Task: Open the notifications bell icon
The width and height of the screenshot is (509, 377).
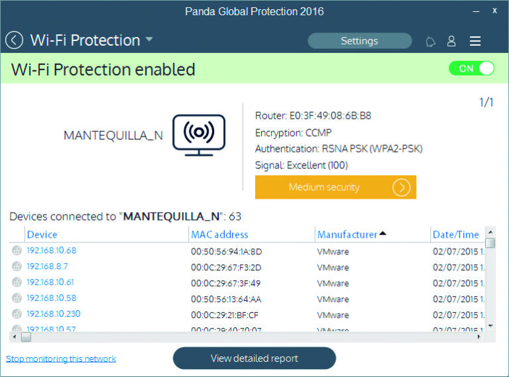Action: point(430,42)
